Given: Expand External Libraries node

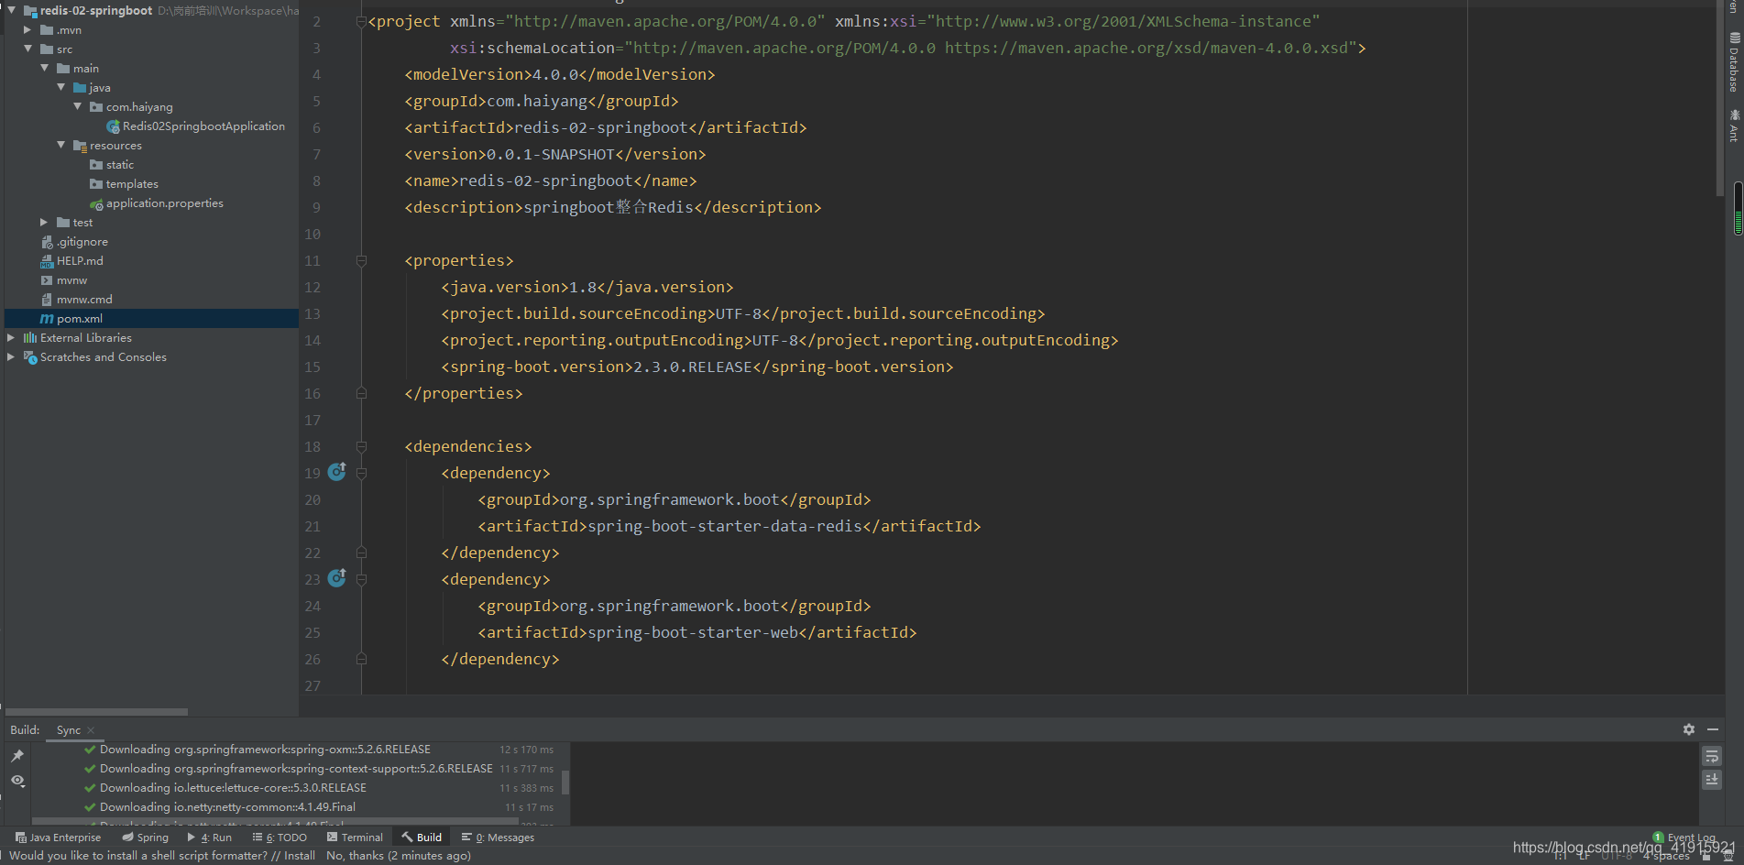Looking at the screenshot, I should point(11,338).
